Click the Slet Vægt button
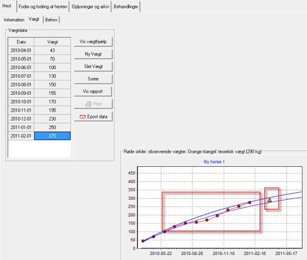Image resolution: width=307 pixels, height=260 pixels. click(x=93, y=66)
